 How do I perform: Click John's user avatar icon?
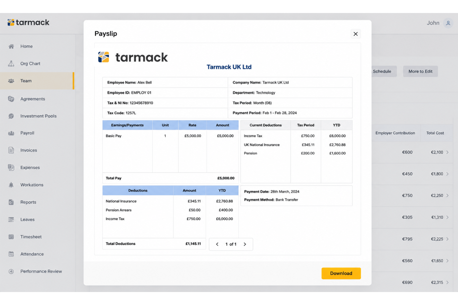[448, 23]
